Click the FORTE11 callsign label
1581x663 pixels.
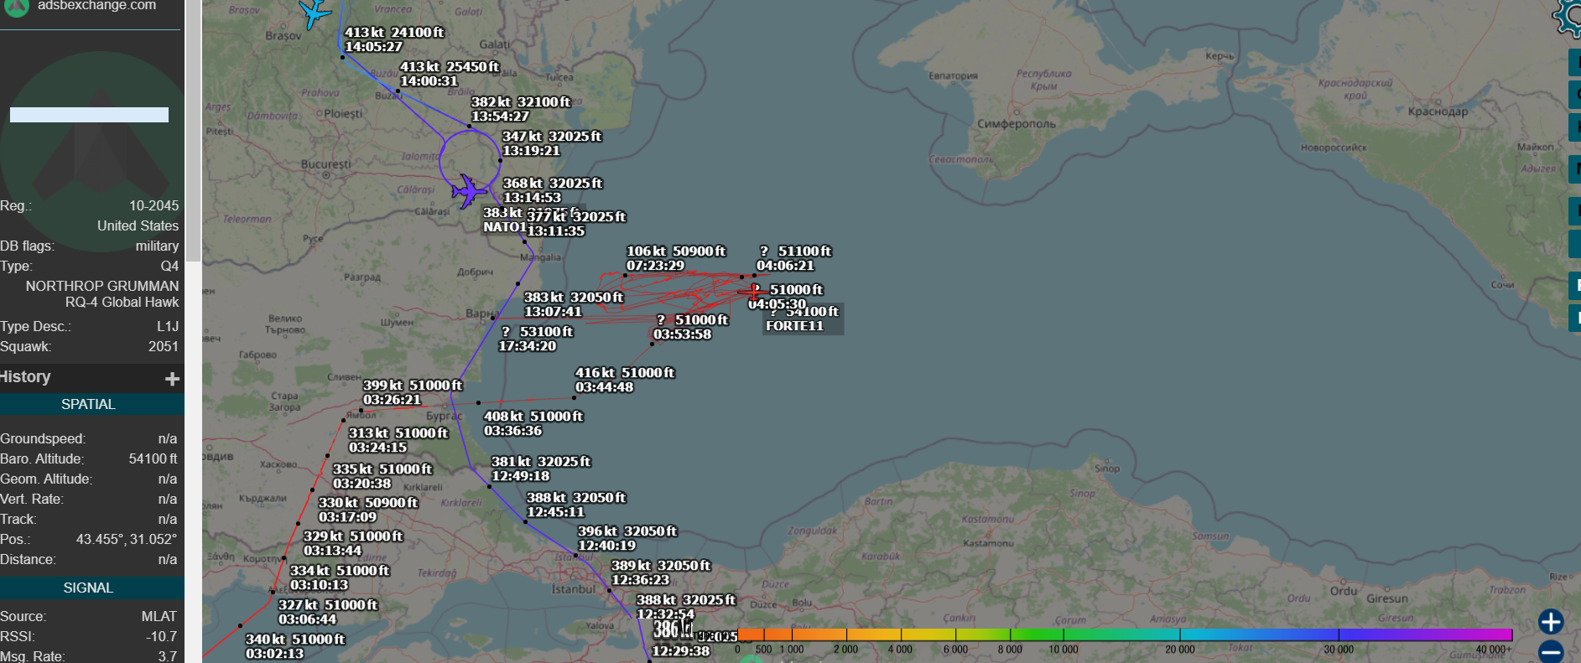[794, 326]
